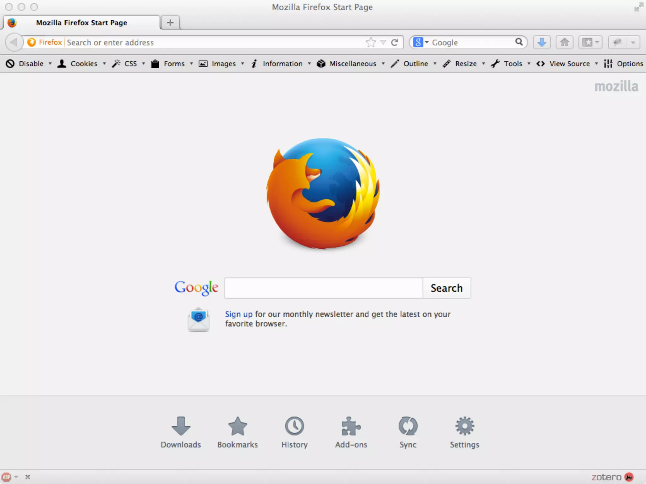This screenshot has width=646, height=484.
Task: Open Settings with the gear icon
Action: tap(464, 426)
